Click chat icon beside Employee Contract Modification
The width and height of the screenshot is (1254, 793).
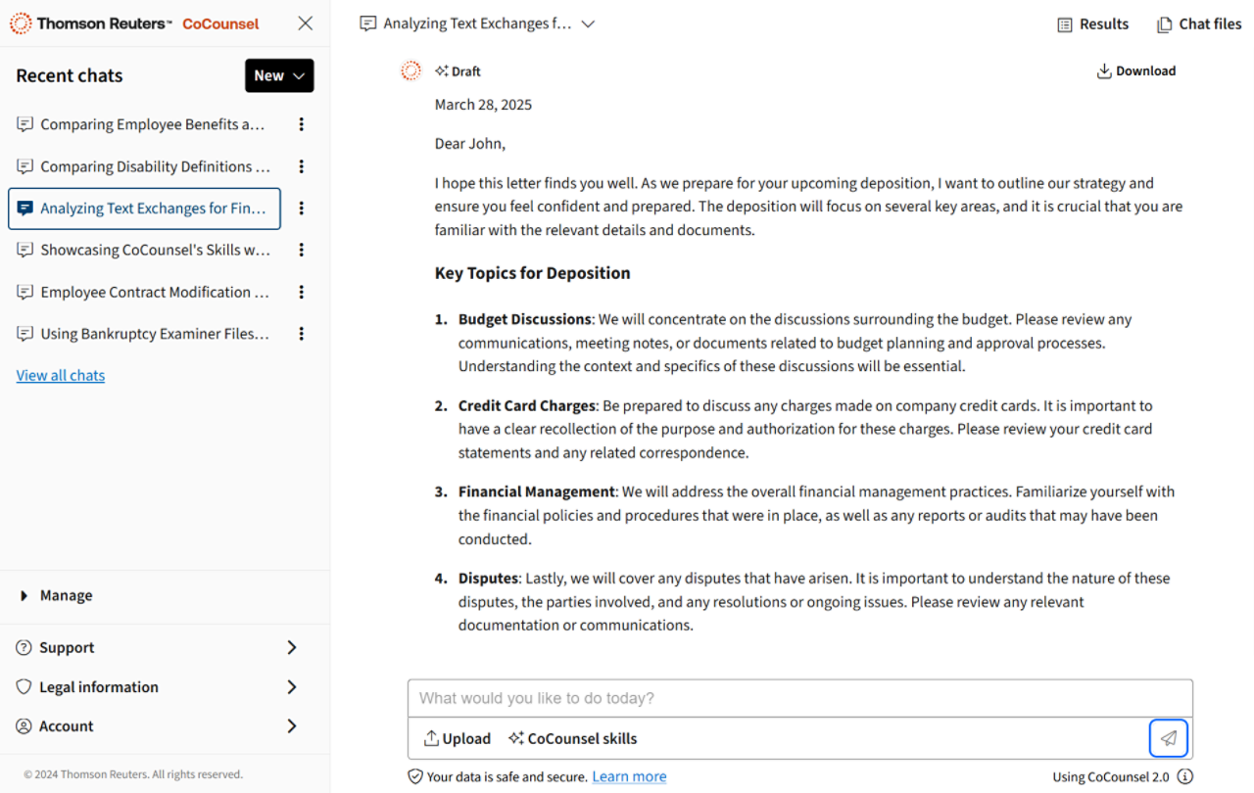24,292
